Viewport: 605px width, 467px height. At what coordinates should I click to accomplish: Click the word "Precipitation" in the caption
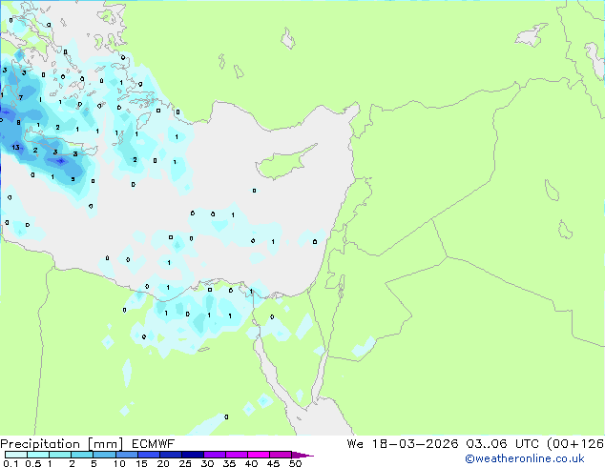(x=40, y=444)
